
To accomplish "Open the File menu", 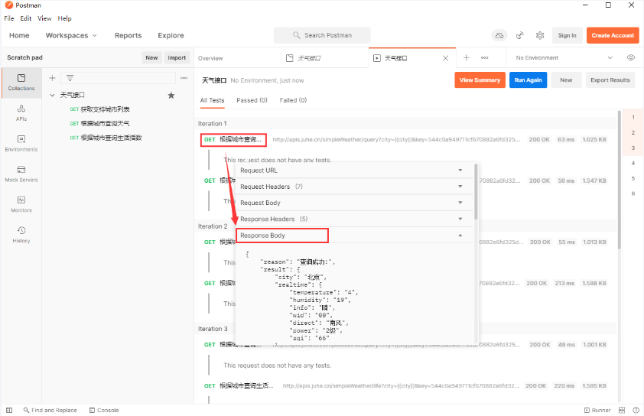I will 9,18.
